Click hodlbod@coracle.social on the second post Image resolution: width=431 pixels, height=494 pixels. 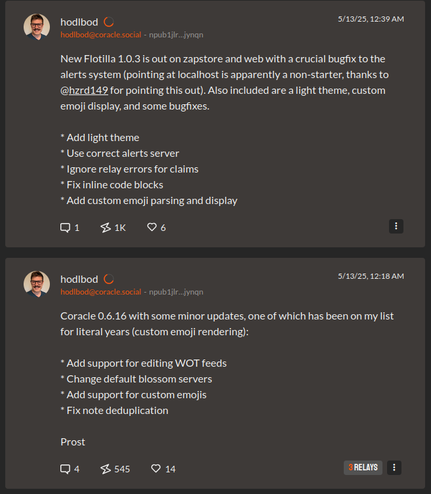coord(101,292)
